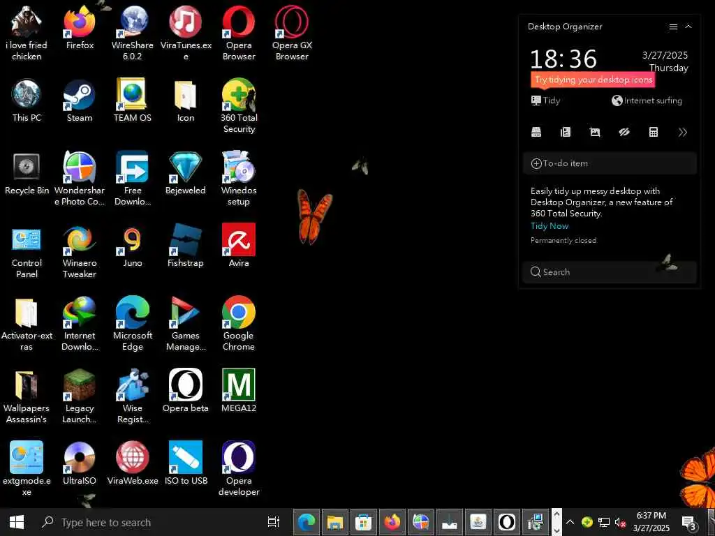Click the Tidy button in Desktop Organizer
This screenshot has width=715, height=536.
(x=545, y=100)
